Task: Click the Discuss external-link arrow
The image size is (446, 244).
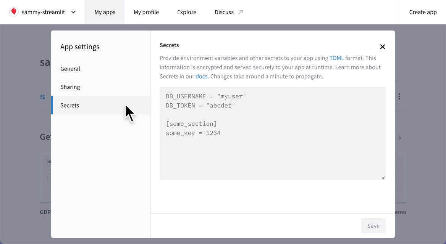Action: click(x=241, y=12)
